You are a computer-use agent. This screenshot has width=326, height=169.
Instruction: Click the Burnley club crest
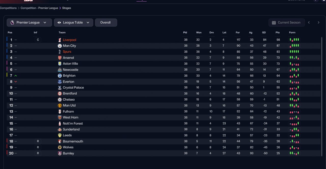point(60,153)
